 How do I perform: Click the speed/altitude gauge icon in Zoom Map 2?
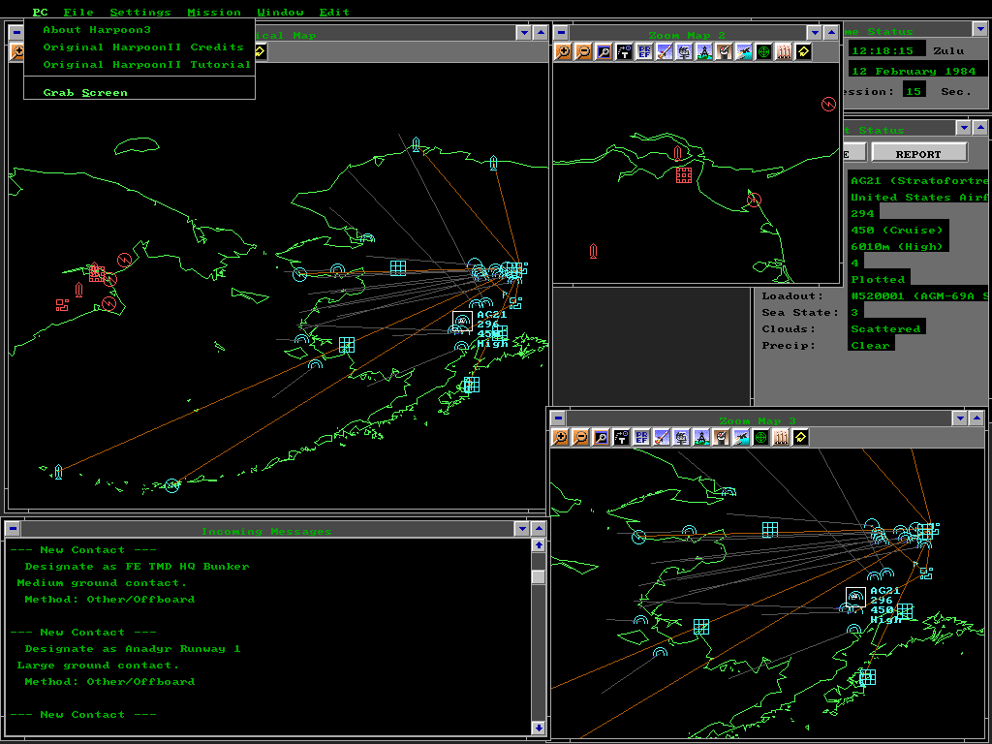pyautogui.click(x=725, y=52)
